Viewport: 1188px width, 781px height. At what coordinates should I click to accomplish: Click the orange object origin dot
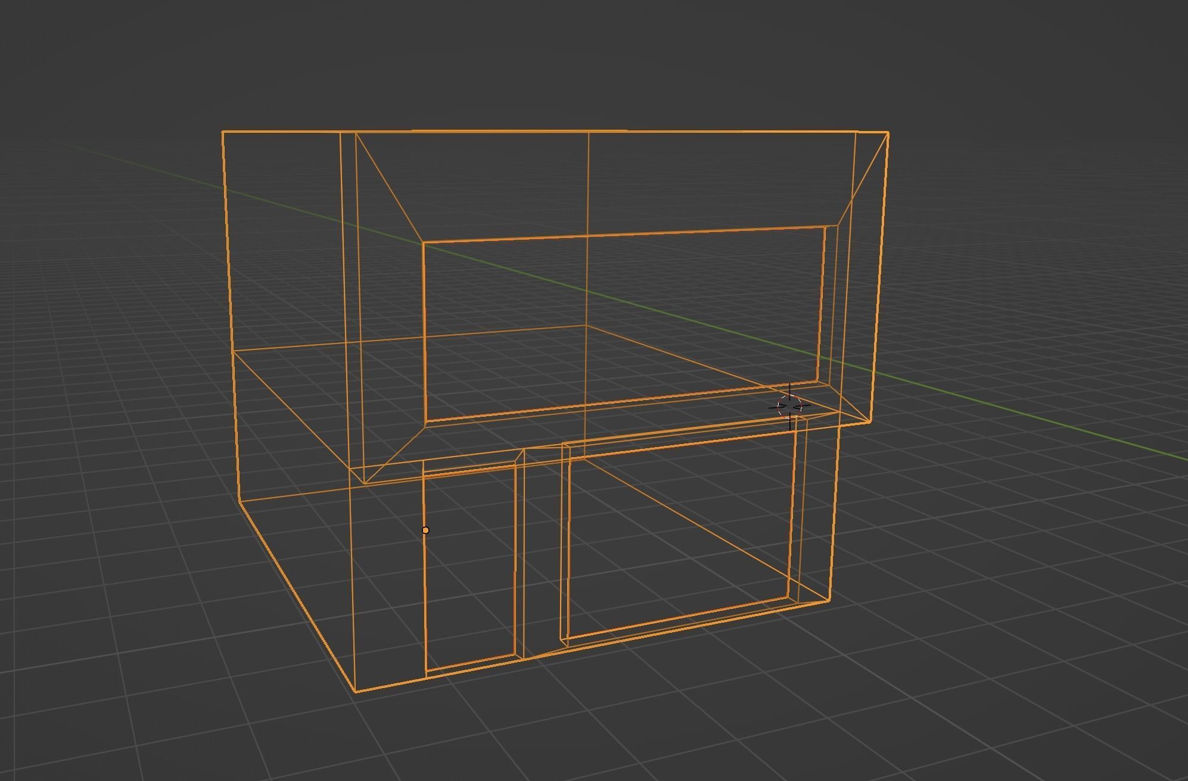(425, 530)
